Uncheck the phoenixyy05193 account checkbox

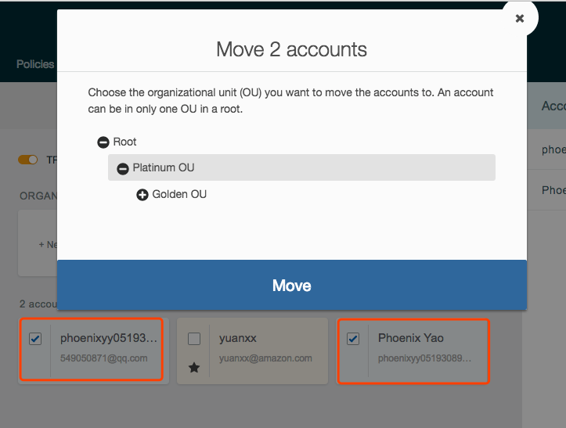click(35, 339)
